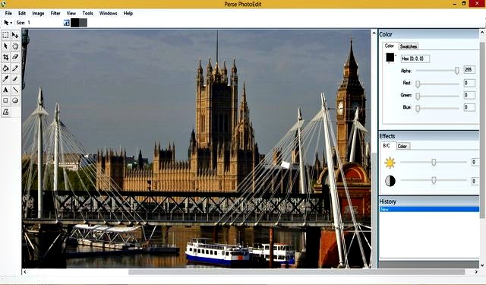
Task: Click the Blue value field
Action: pos(469,107)
